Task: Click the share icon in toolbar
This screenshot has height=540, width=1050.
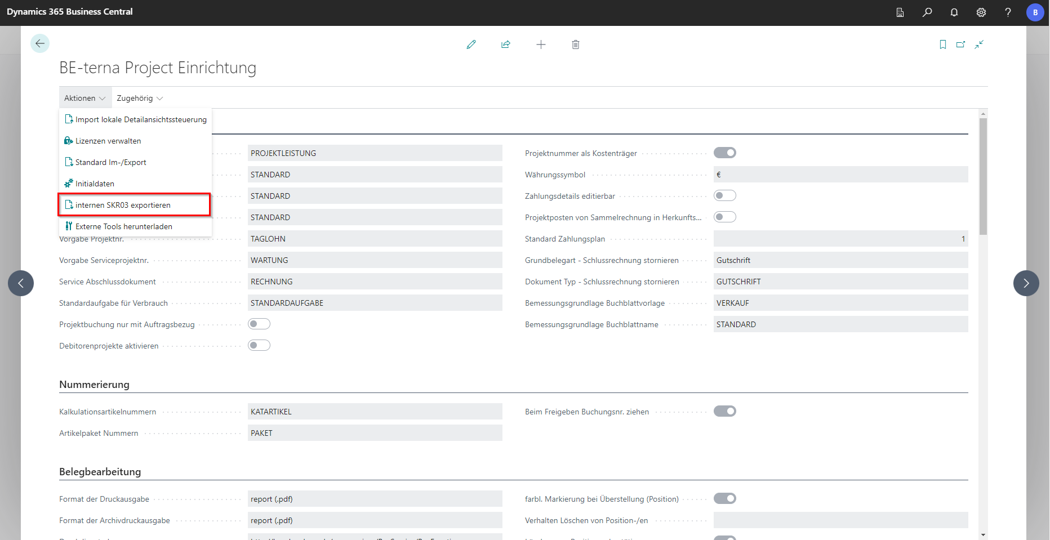Action: click(x=505, y=44)
